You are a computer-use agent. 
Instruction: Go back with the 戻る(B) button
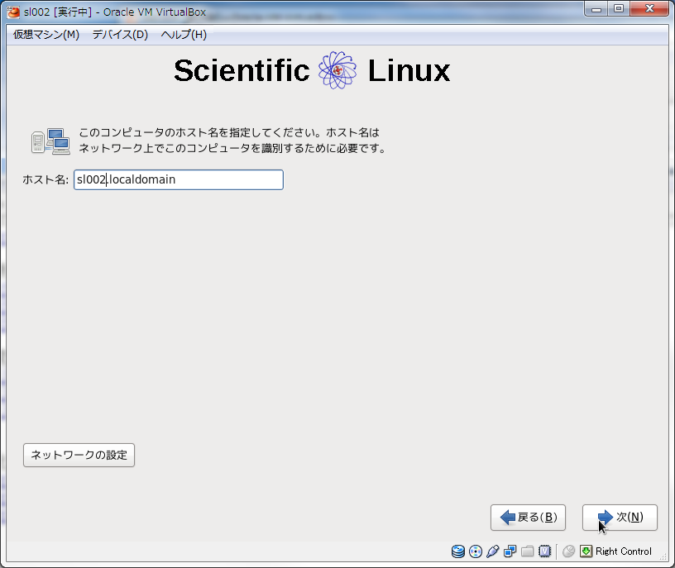point(528,518)
